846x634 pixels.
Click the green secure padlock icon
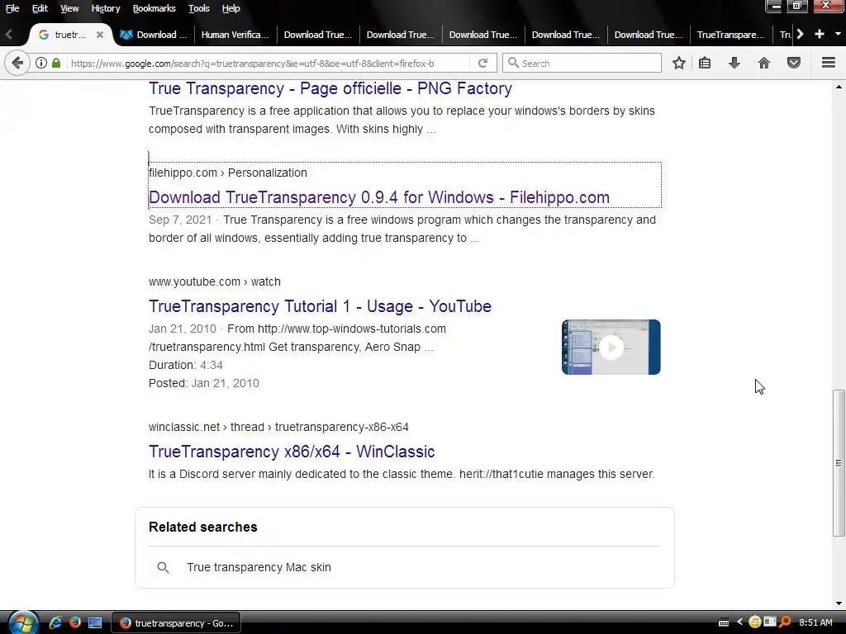pos(56,63)
